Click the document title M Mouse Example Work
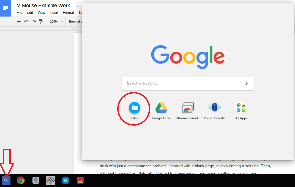 43,6
